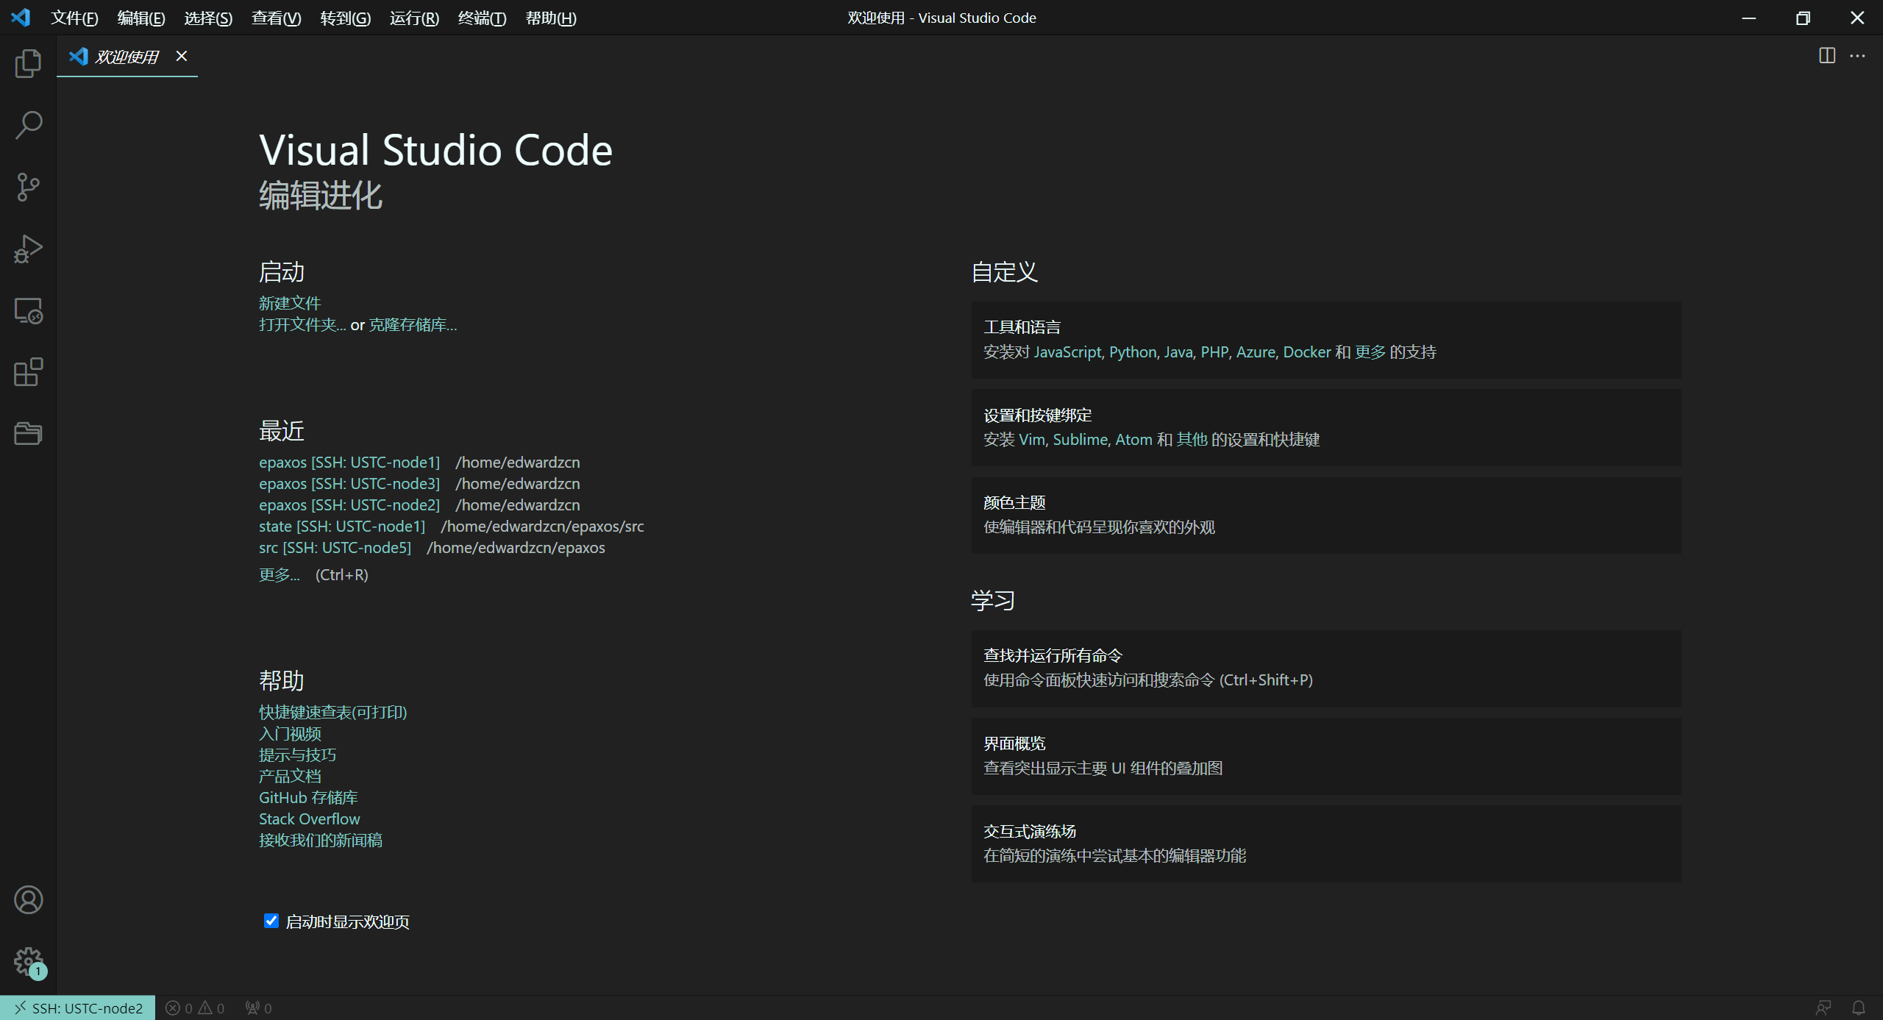Screen dimensions: 1883x1020
Task: Open the 查看(V) menu
Action: (277, 18)
